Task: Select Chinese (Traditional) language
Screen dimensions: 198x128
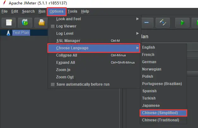Action: (163, 120)
